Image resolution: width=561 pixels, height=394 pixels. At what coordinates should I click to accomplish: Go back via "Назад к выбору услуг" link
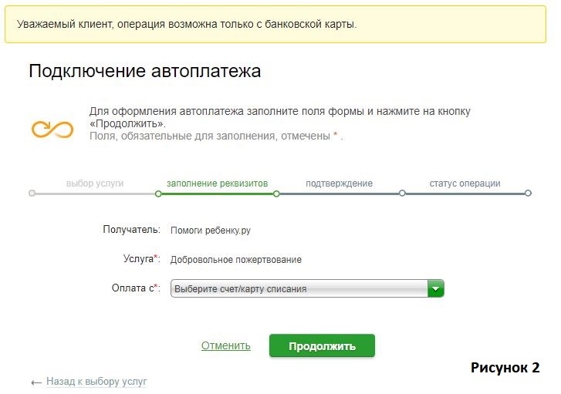pyautogui.click(x=96, y=381)
